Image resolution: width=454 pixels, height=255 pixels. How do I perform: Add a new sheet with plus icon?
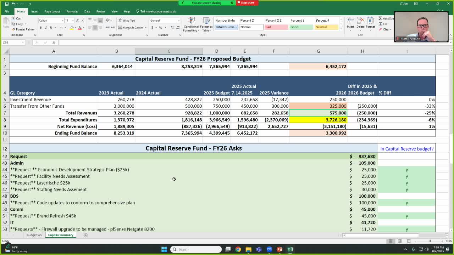(85, 235)
